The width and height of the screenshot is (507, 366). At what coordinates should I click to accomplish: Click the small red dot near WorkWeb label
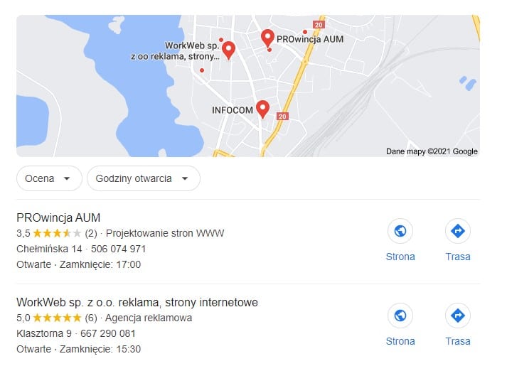point(221,40)
